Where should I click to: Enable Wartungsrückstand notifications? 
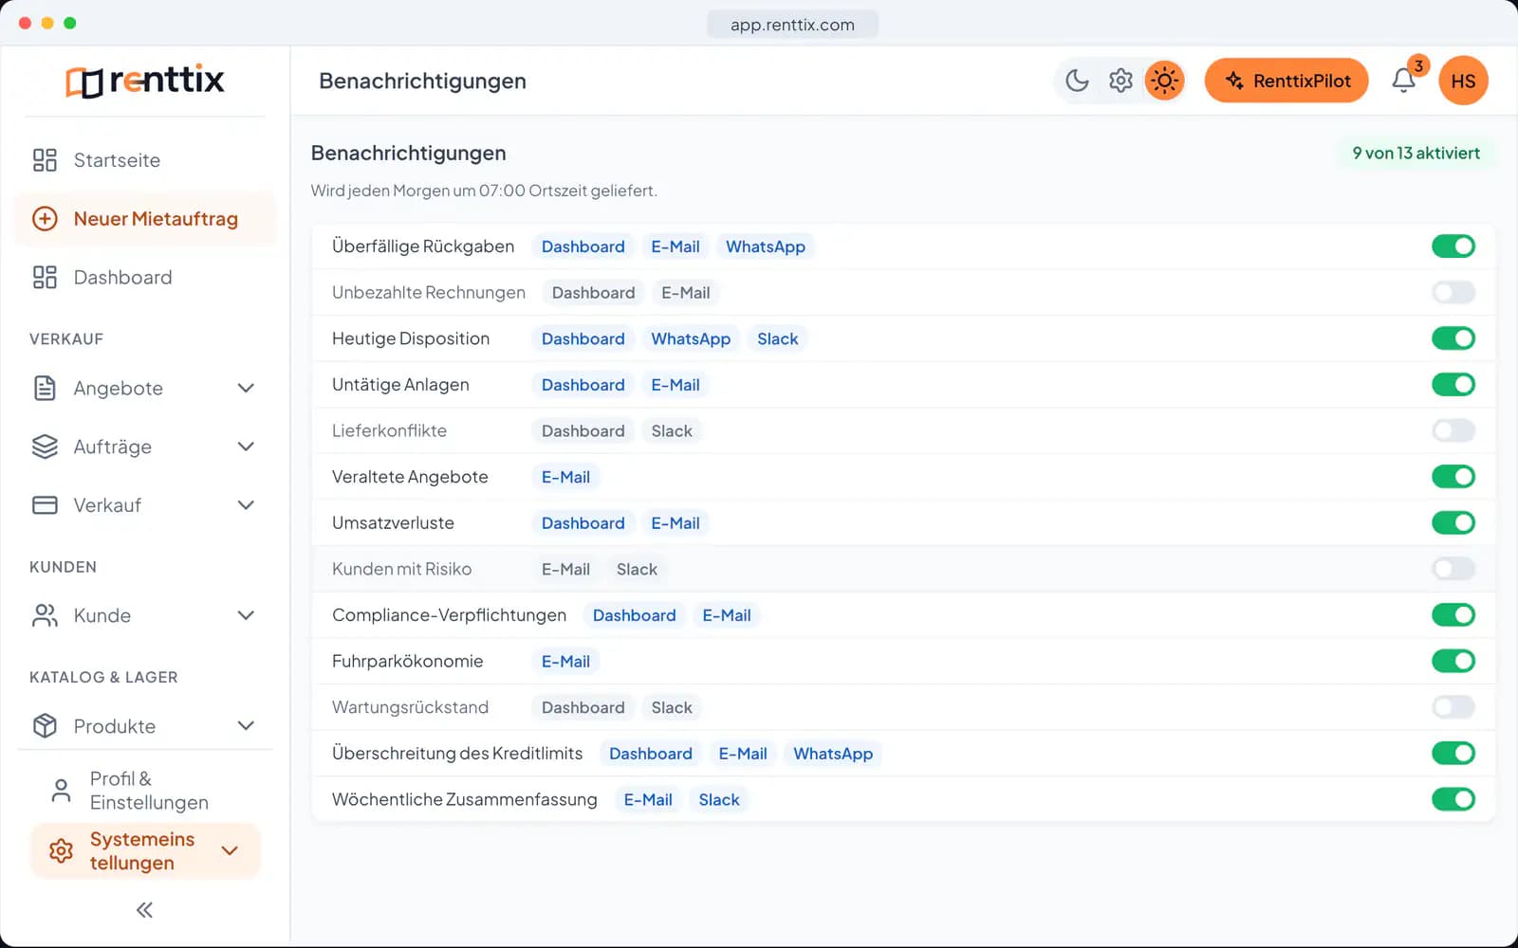(1453, 707)
